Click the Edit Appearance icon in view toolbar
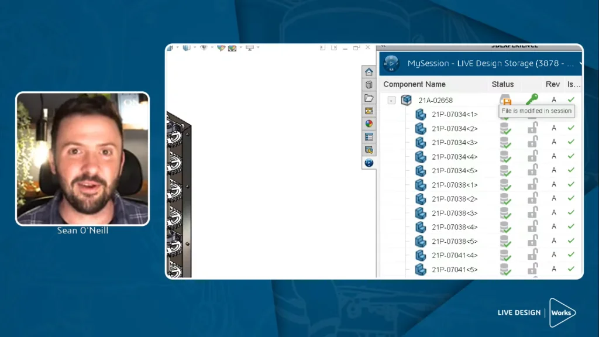The image size is (599, 337). tap(221, 48)
